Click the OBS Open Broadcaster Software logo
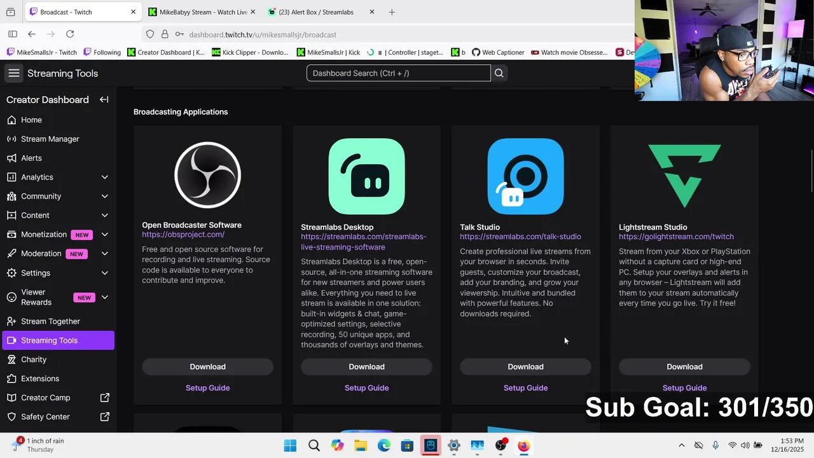 pos(207,175)
